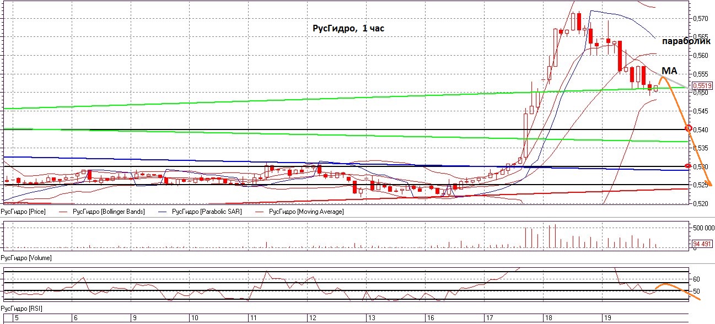Screen dimensions: 715x324
Task: Click the 0,565 price axis label
Action: pyautogui.click(x=700, y=37)
